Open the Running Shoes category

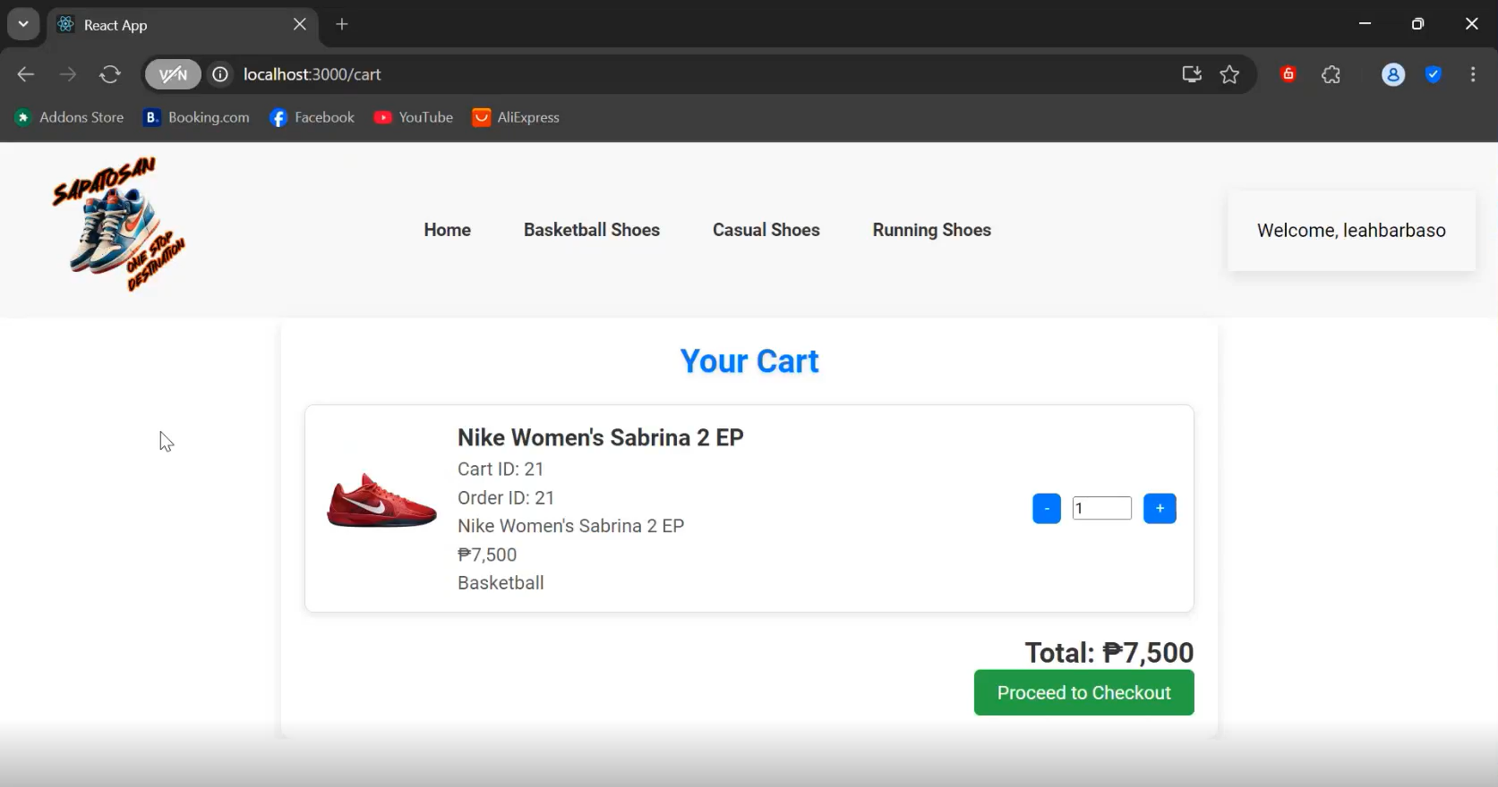coord(932,230)
